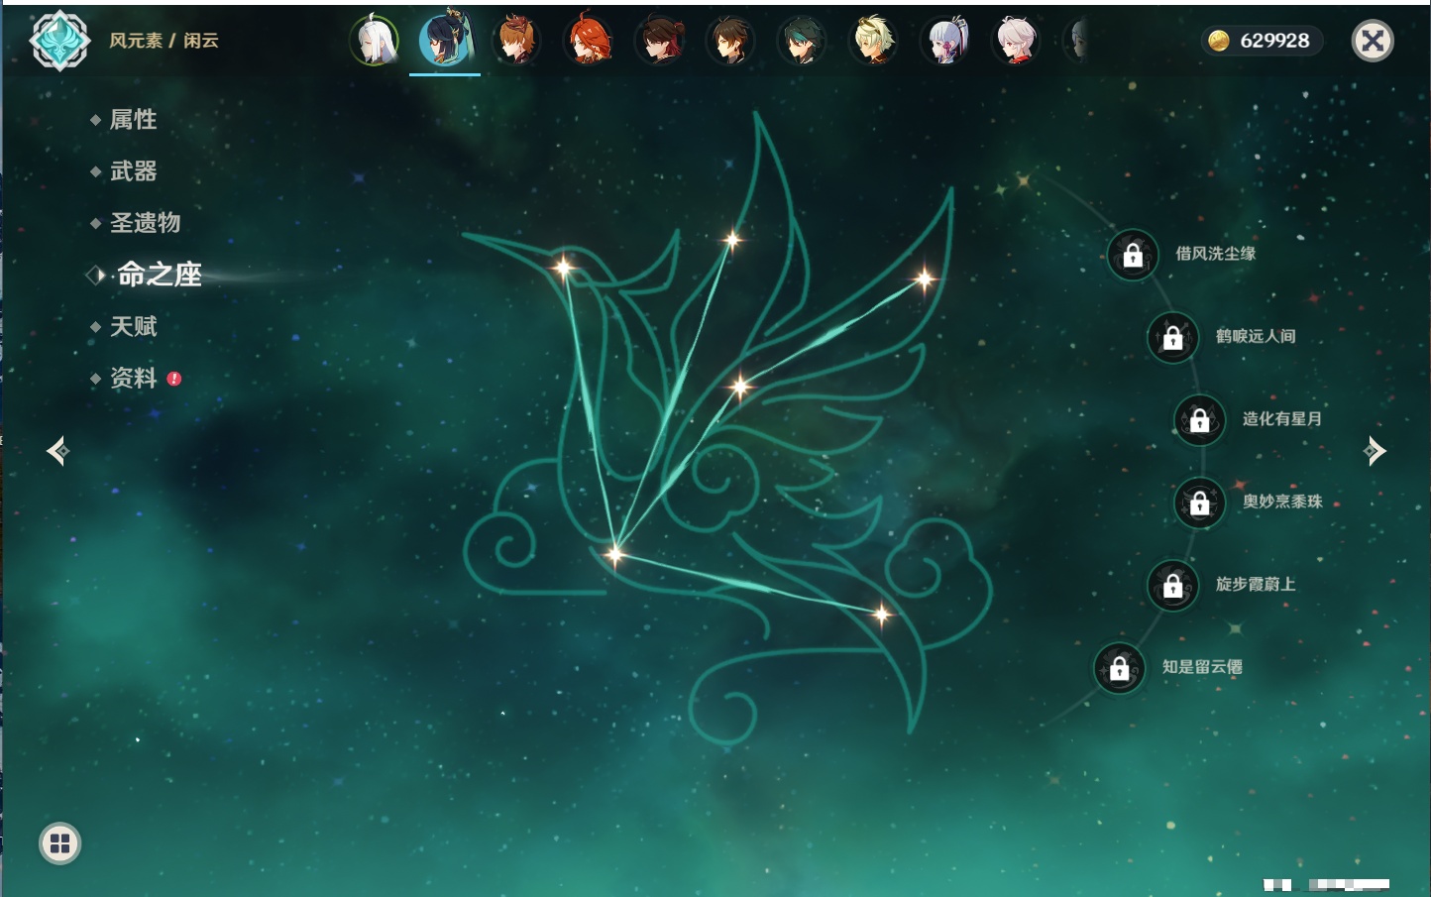This screenshot has width=1431, height=897.
Task: Select the 命之座 constellation menu
Action: [x=159, y=275]
